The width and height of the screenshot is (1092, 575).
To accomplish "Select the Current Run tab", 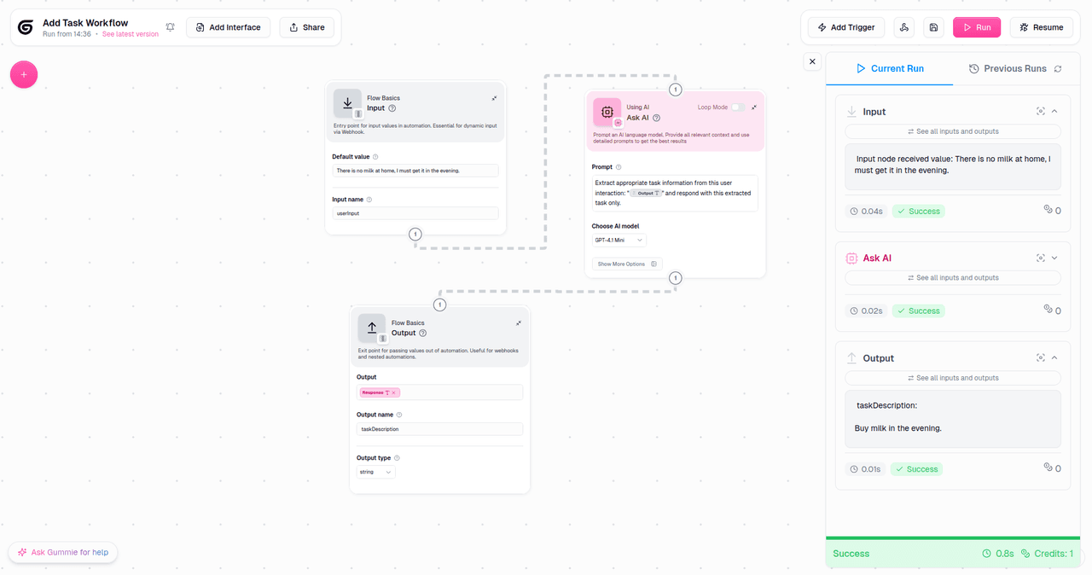I will pyautogui.click(x=890, y=68).
